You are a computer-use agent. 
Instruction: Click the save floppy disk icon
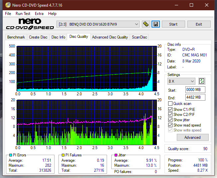pyautogui.click(x=156, y=24)
